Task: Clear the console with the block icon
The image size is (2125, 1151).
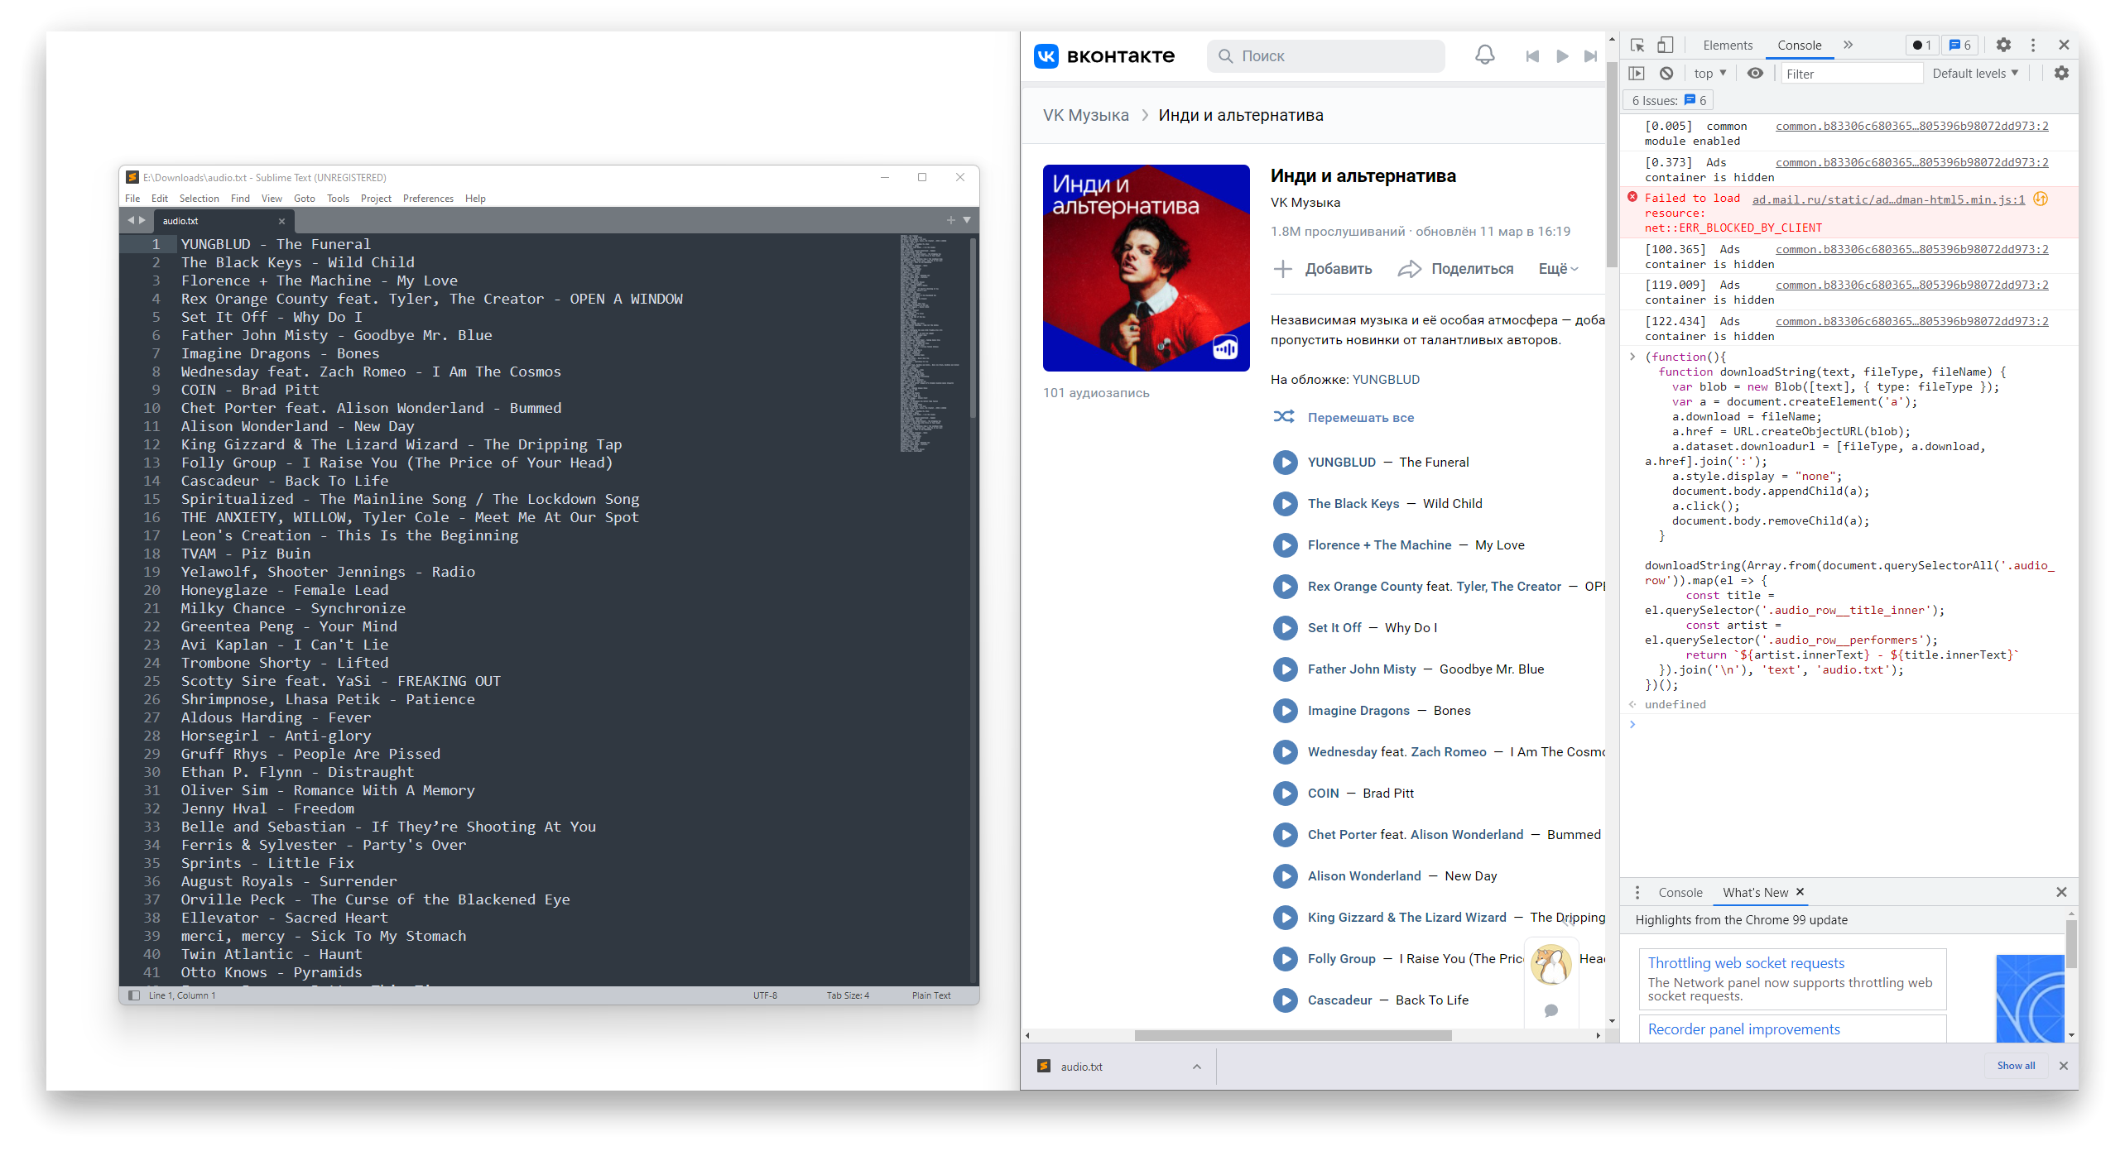Action: (x=1666, y=74)
